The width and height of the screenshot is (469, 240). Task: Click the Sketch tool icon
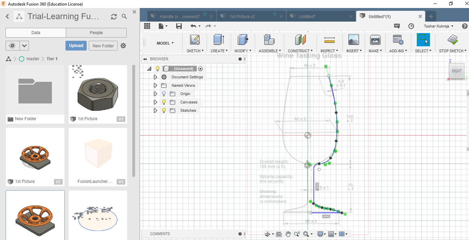pyautogui.click(x=195, y=40)
